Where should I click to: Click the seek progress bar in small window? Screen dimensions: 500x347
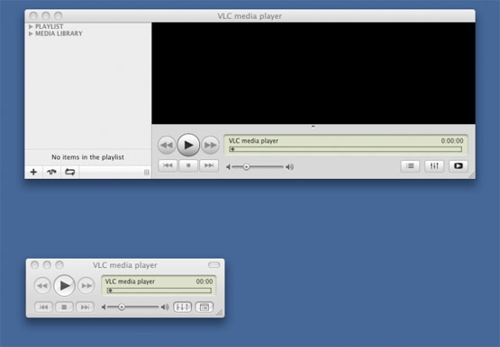tap(159, 290)
